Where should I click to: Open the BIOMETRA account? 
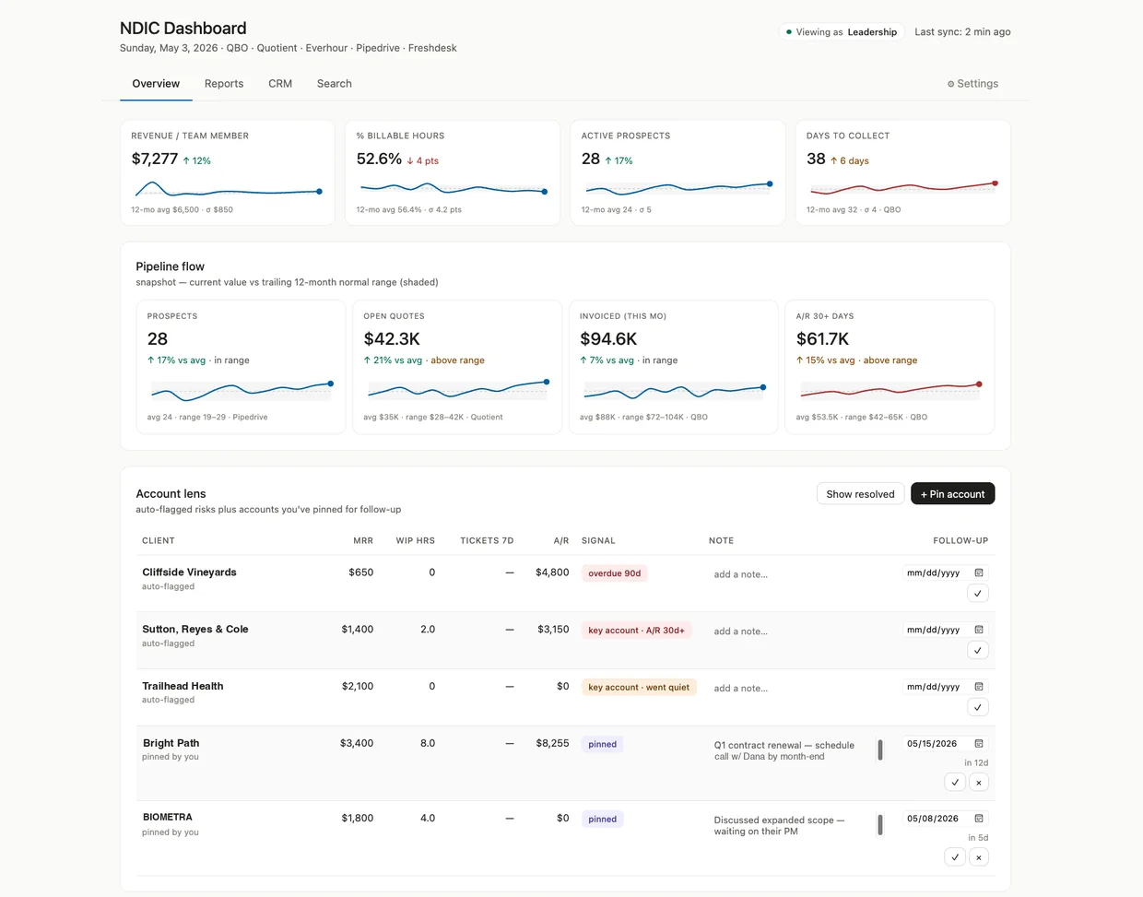click(x=168, y=818)
